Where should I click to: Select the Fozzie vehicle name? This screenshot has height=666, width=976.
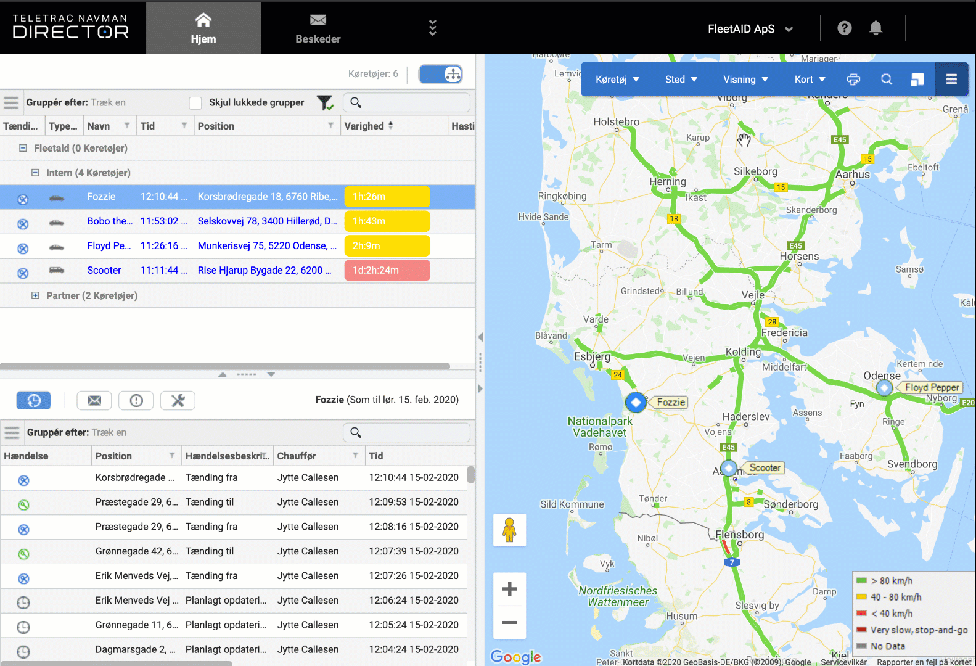click(x=101, y=197)
